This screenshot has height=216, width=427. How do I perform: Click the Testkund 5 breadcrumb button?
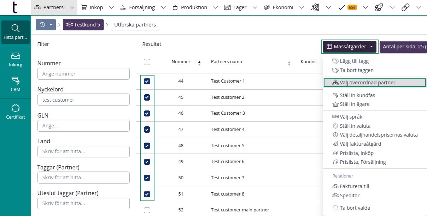(x=83, y=25)
